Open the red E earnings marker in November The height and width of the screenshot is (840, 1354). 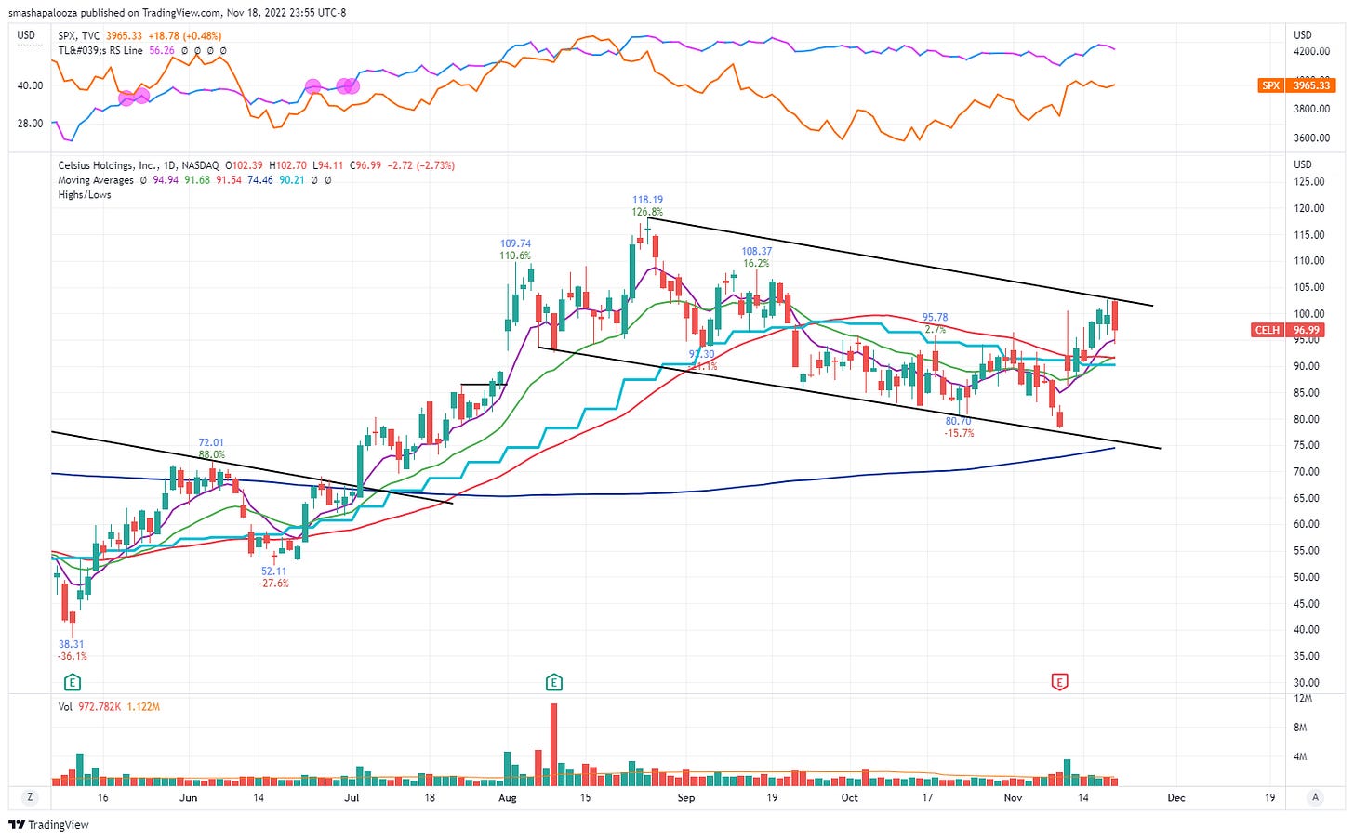(x=1059, y=683)
